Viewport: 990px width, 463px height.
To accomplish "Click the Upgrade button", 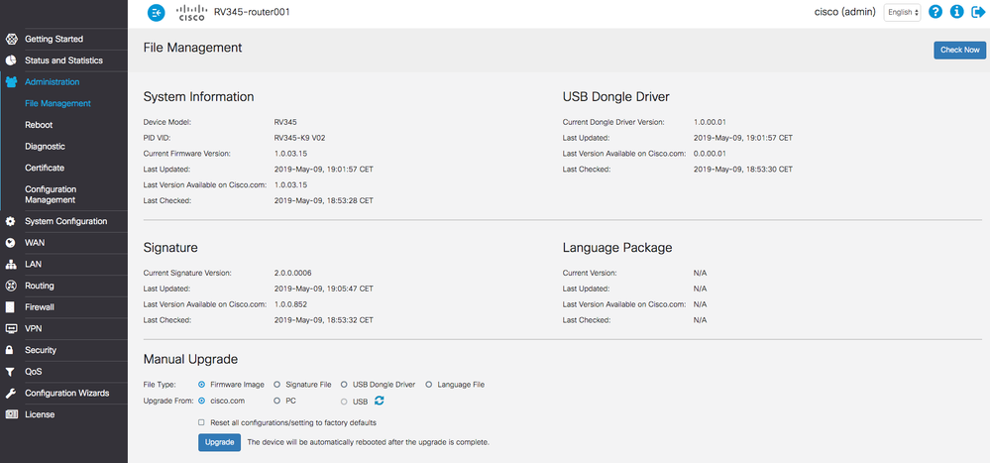I will tap(220, 442).
